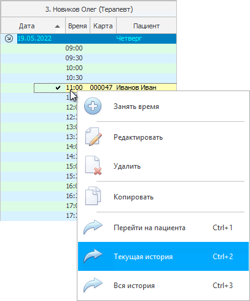Image resolution: width=250 pixels, height=301 pixels.
Task: Click the blue plus icon for Занять время
Action: click(93, 106)
